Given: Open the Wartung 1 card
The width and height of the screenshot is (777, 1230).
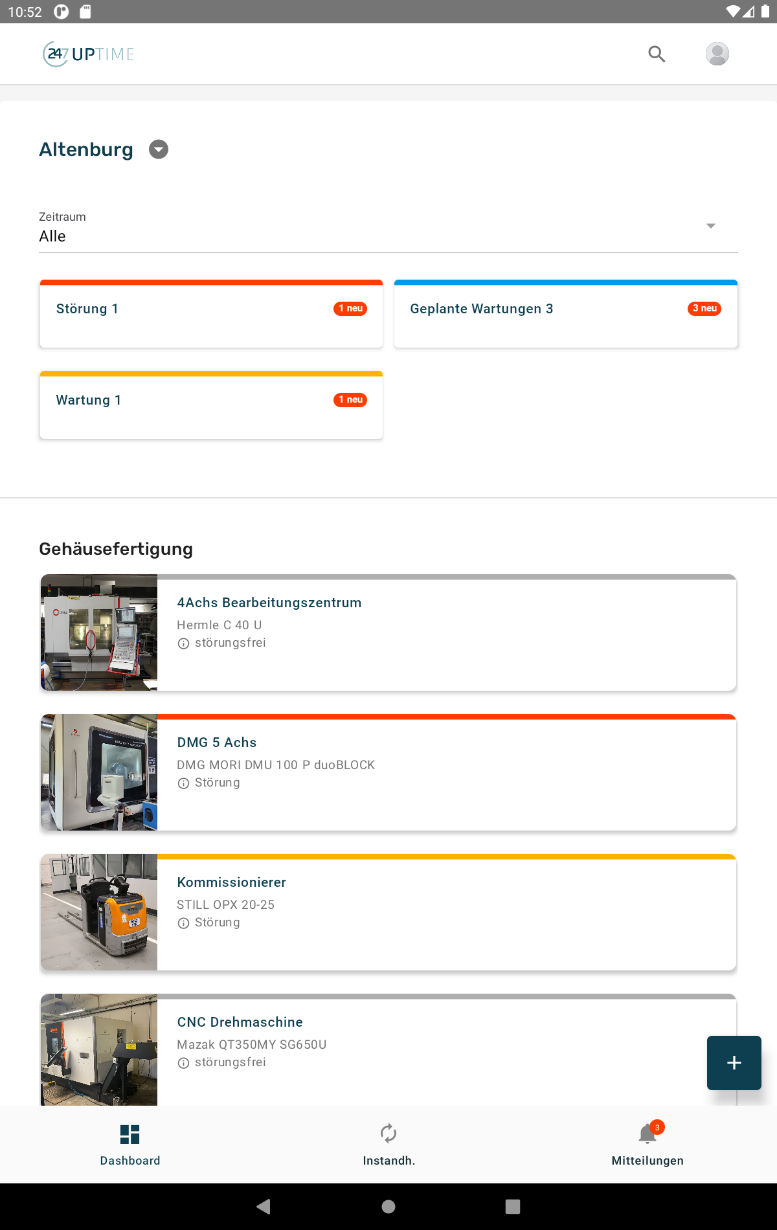Looking at the screenshot, I should point(211,407).
